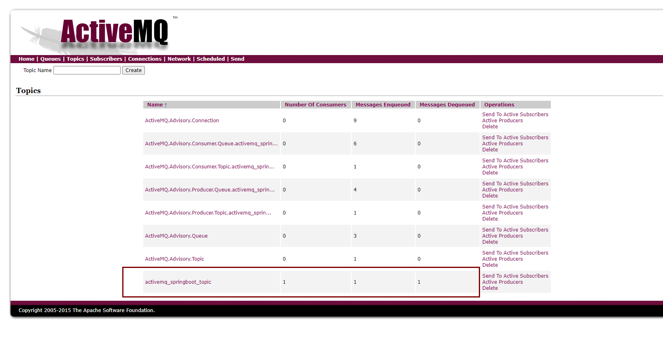This screenshot has height=340, width=663.
Task: Select the Topics page heading
Action: point(28,91)
